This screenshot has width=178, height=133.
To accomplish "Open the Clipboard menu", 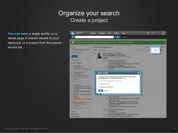I will [102, 33].
